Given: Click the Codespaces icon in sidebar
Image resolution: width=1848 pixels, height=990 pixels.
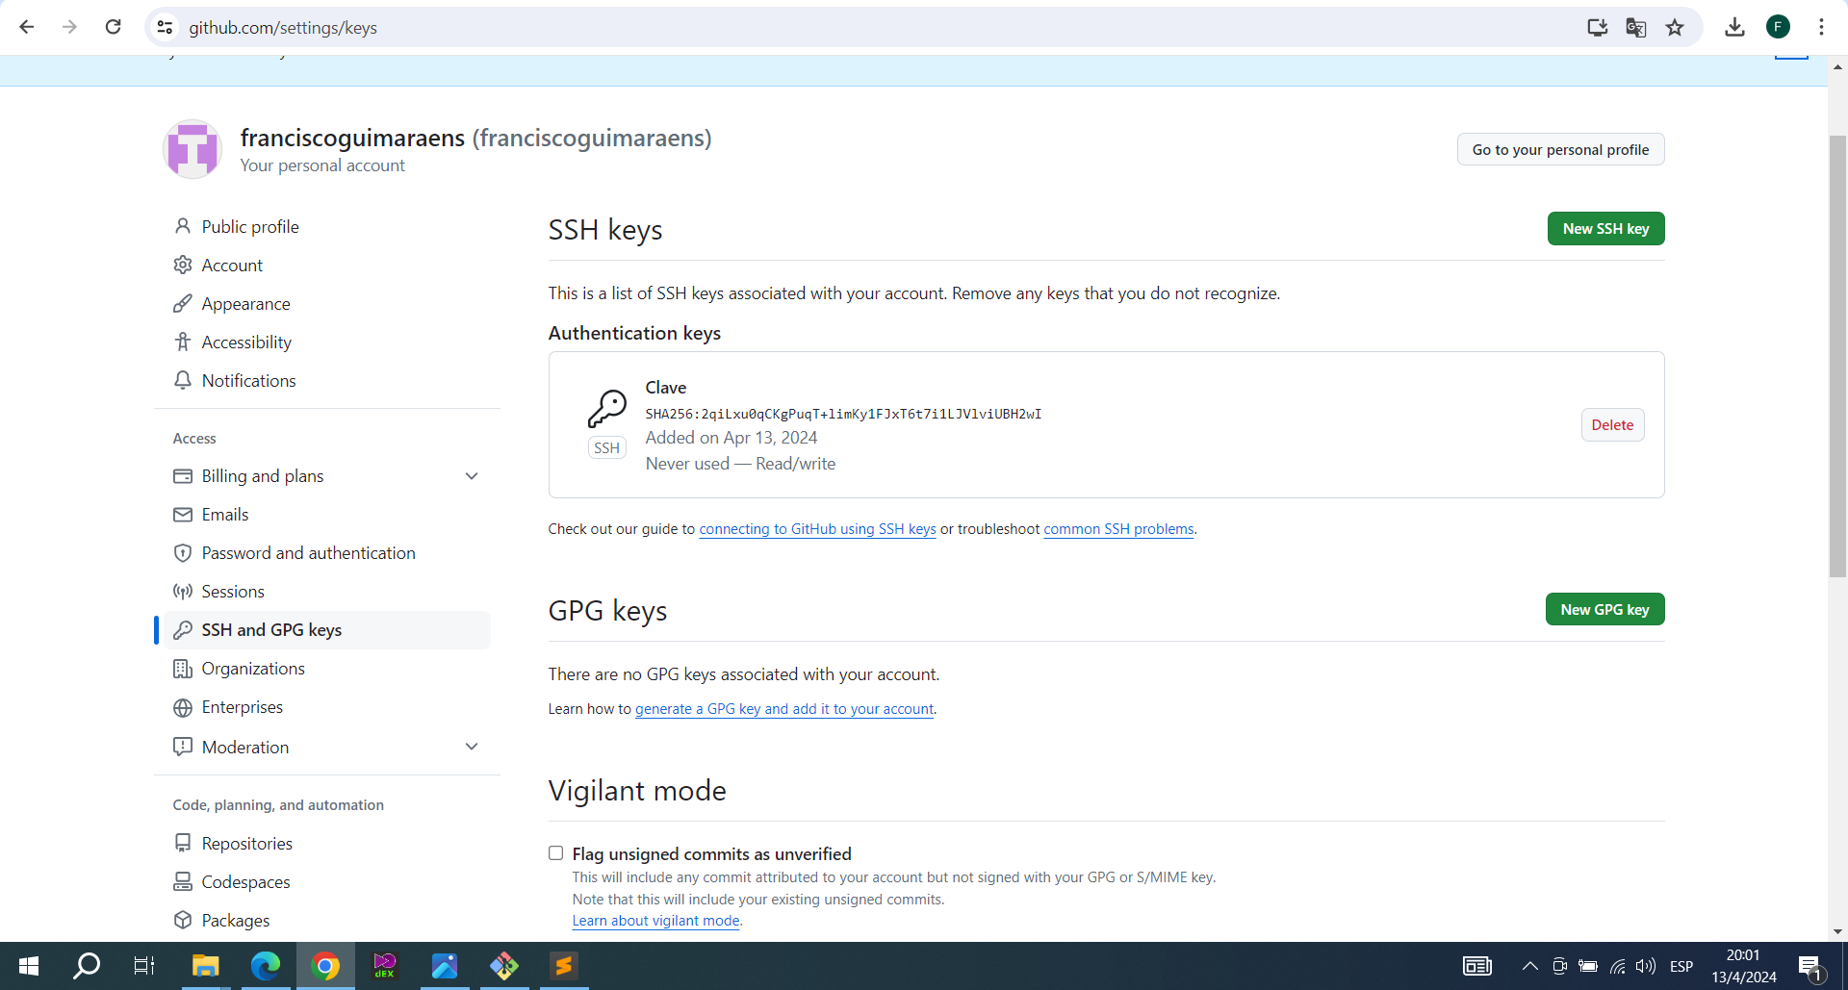Looking at the screenshot, I should click(182, 881).
